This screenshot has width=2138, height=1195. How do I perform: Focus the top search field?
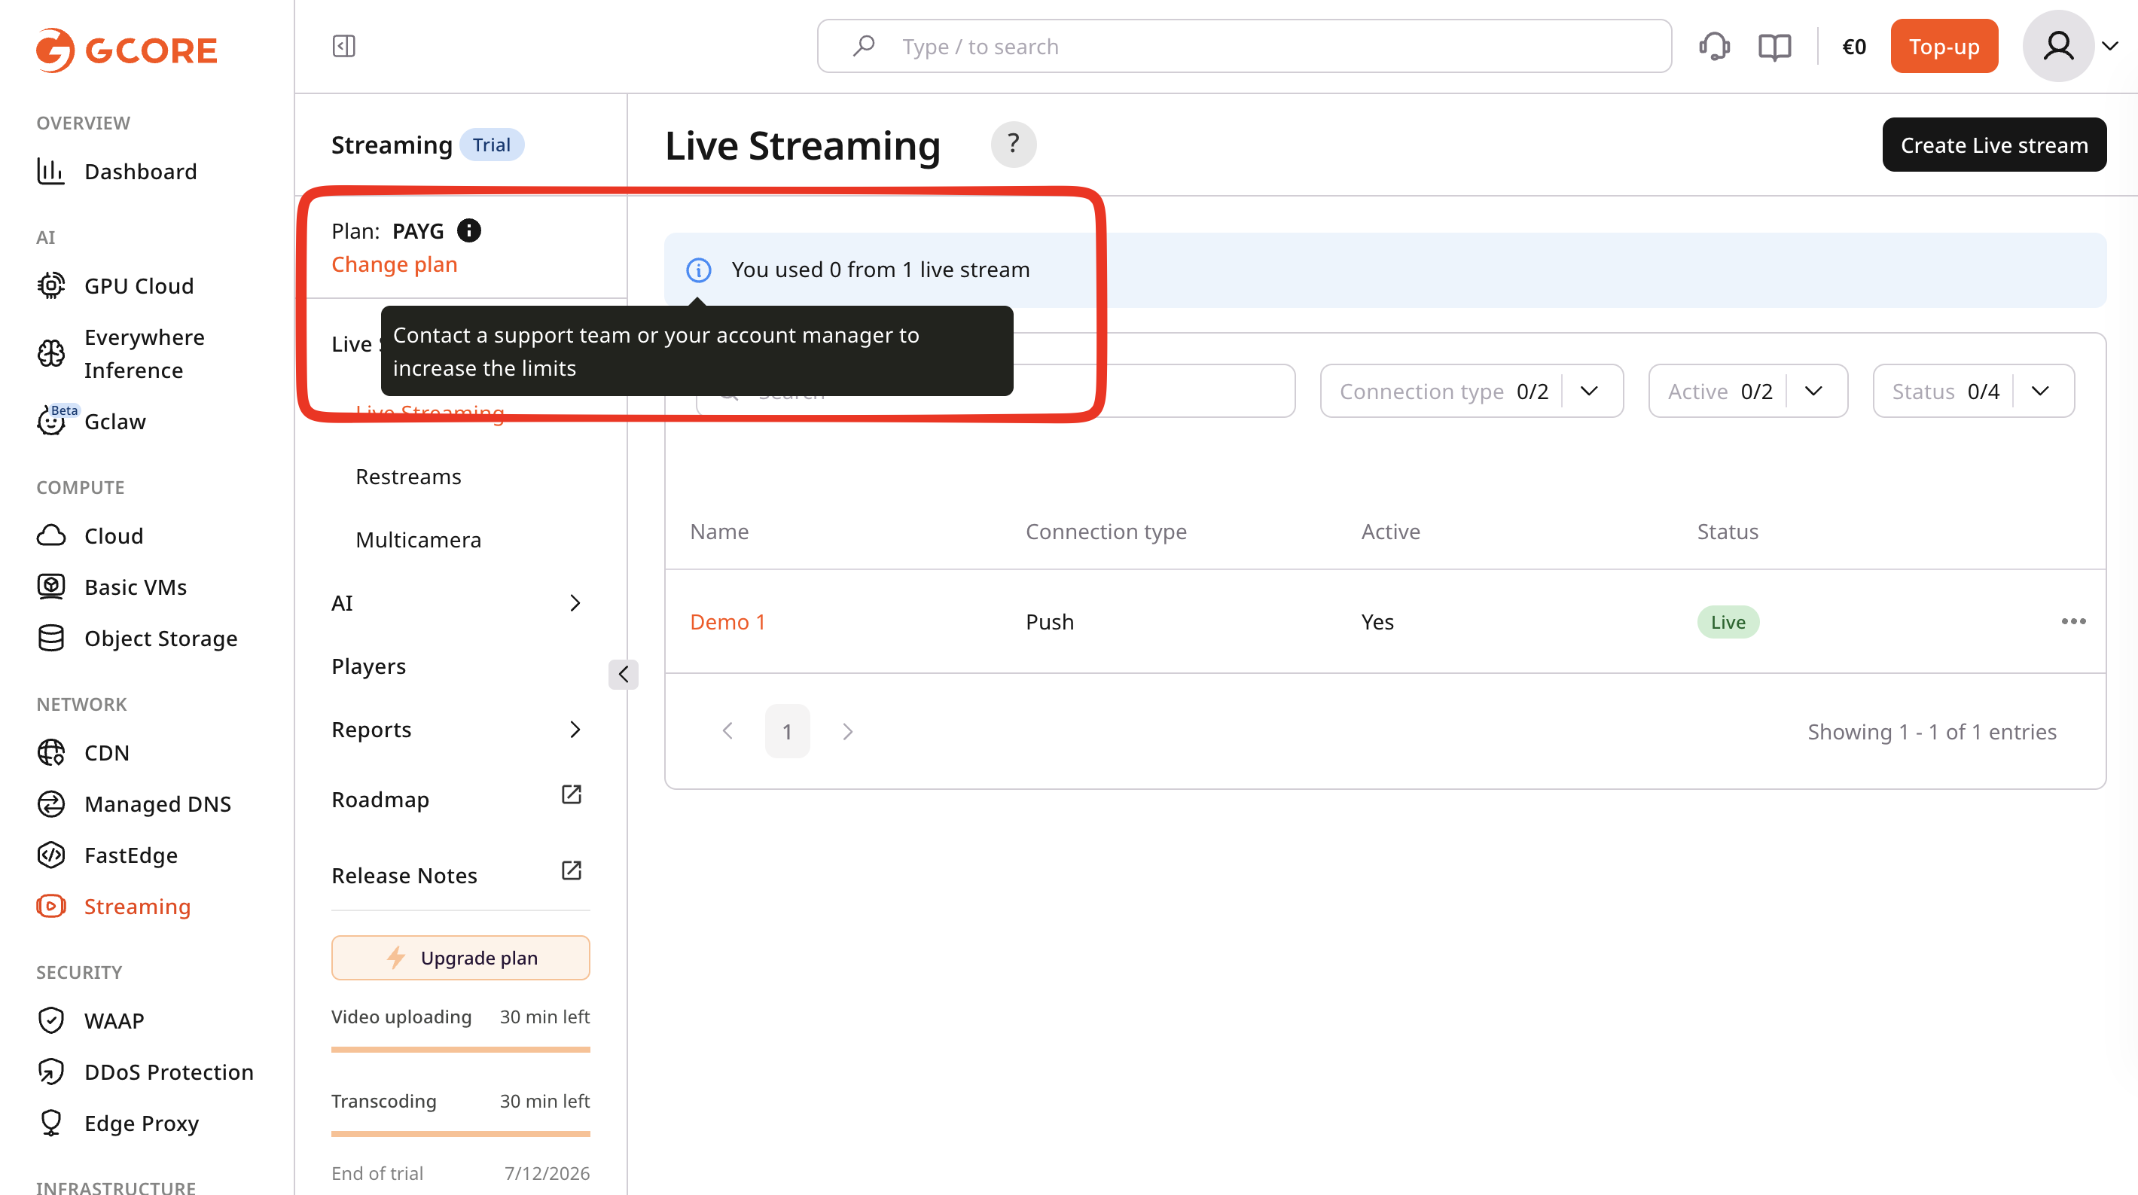(x=1244, y=47)
